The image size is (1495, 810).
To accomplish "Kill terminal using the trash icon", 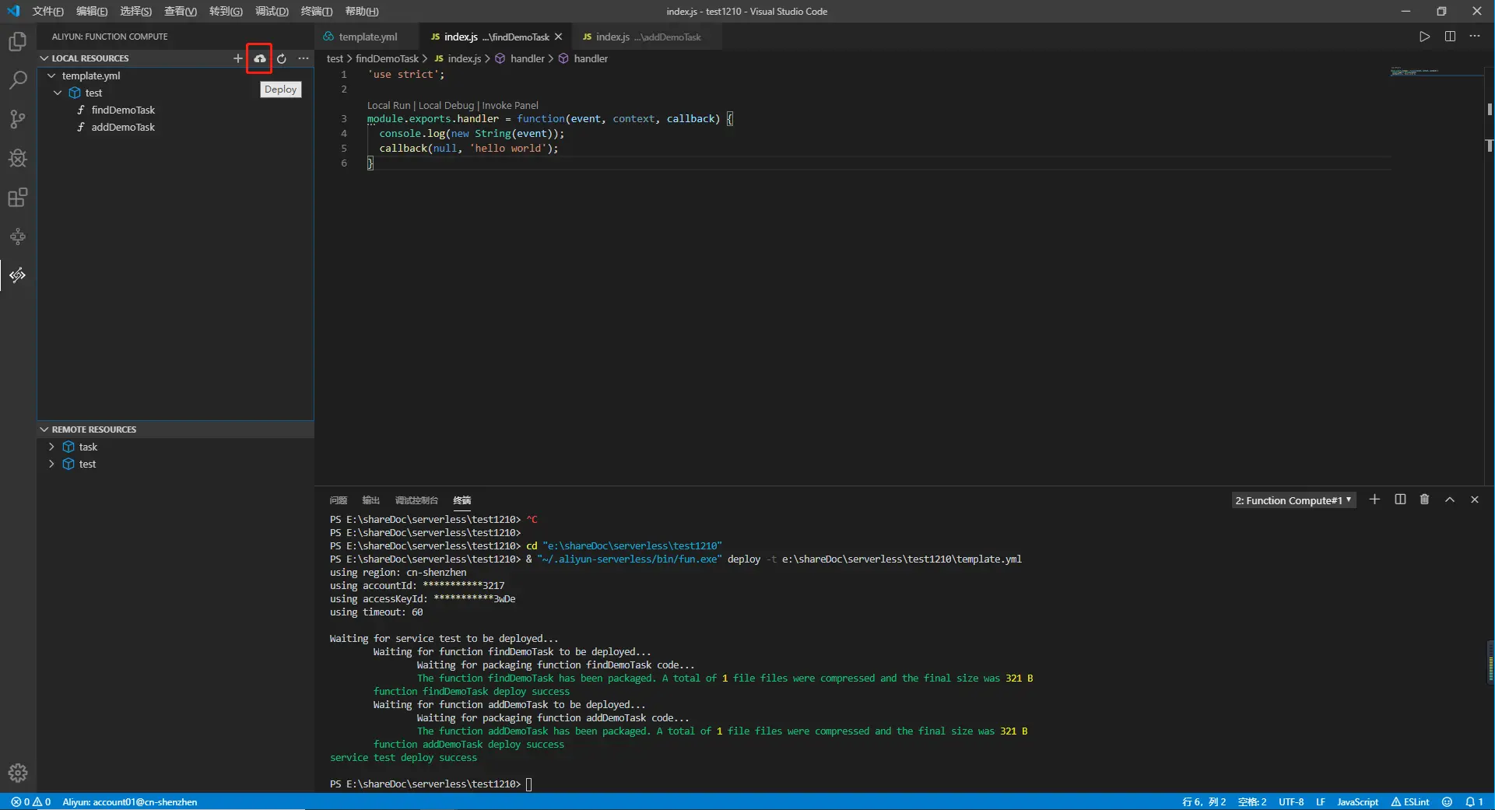I will coord(1424,500).
